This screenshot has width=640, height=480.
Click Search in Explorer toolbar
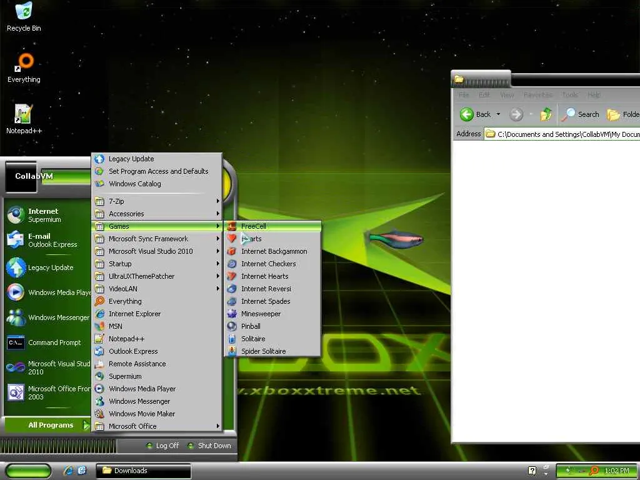pyautogui.click(x=581, y=115)
